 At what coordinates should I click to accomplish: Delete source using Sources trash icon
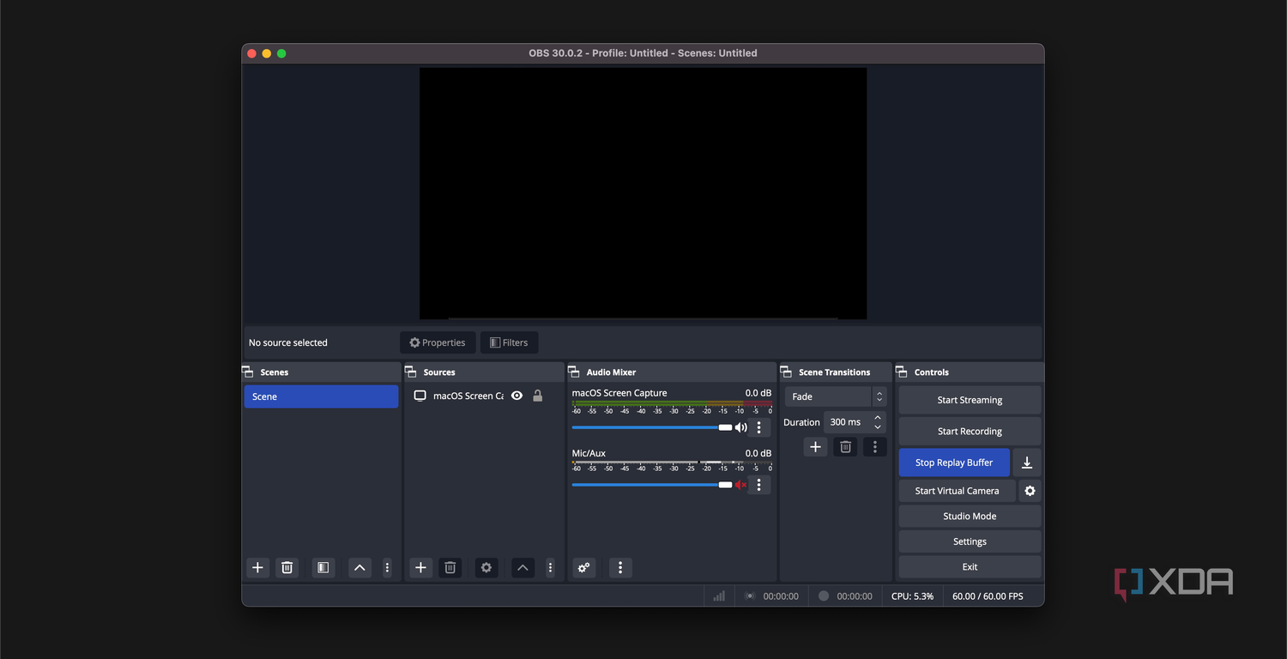(450, 567)
